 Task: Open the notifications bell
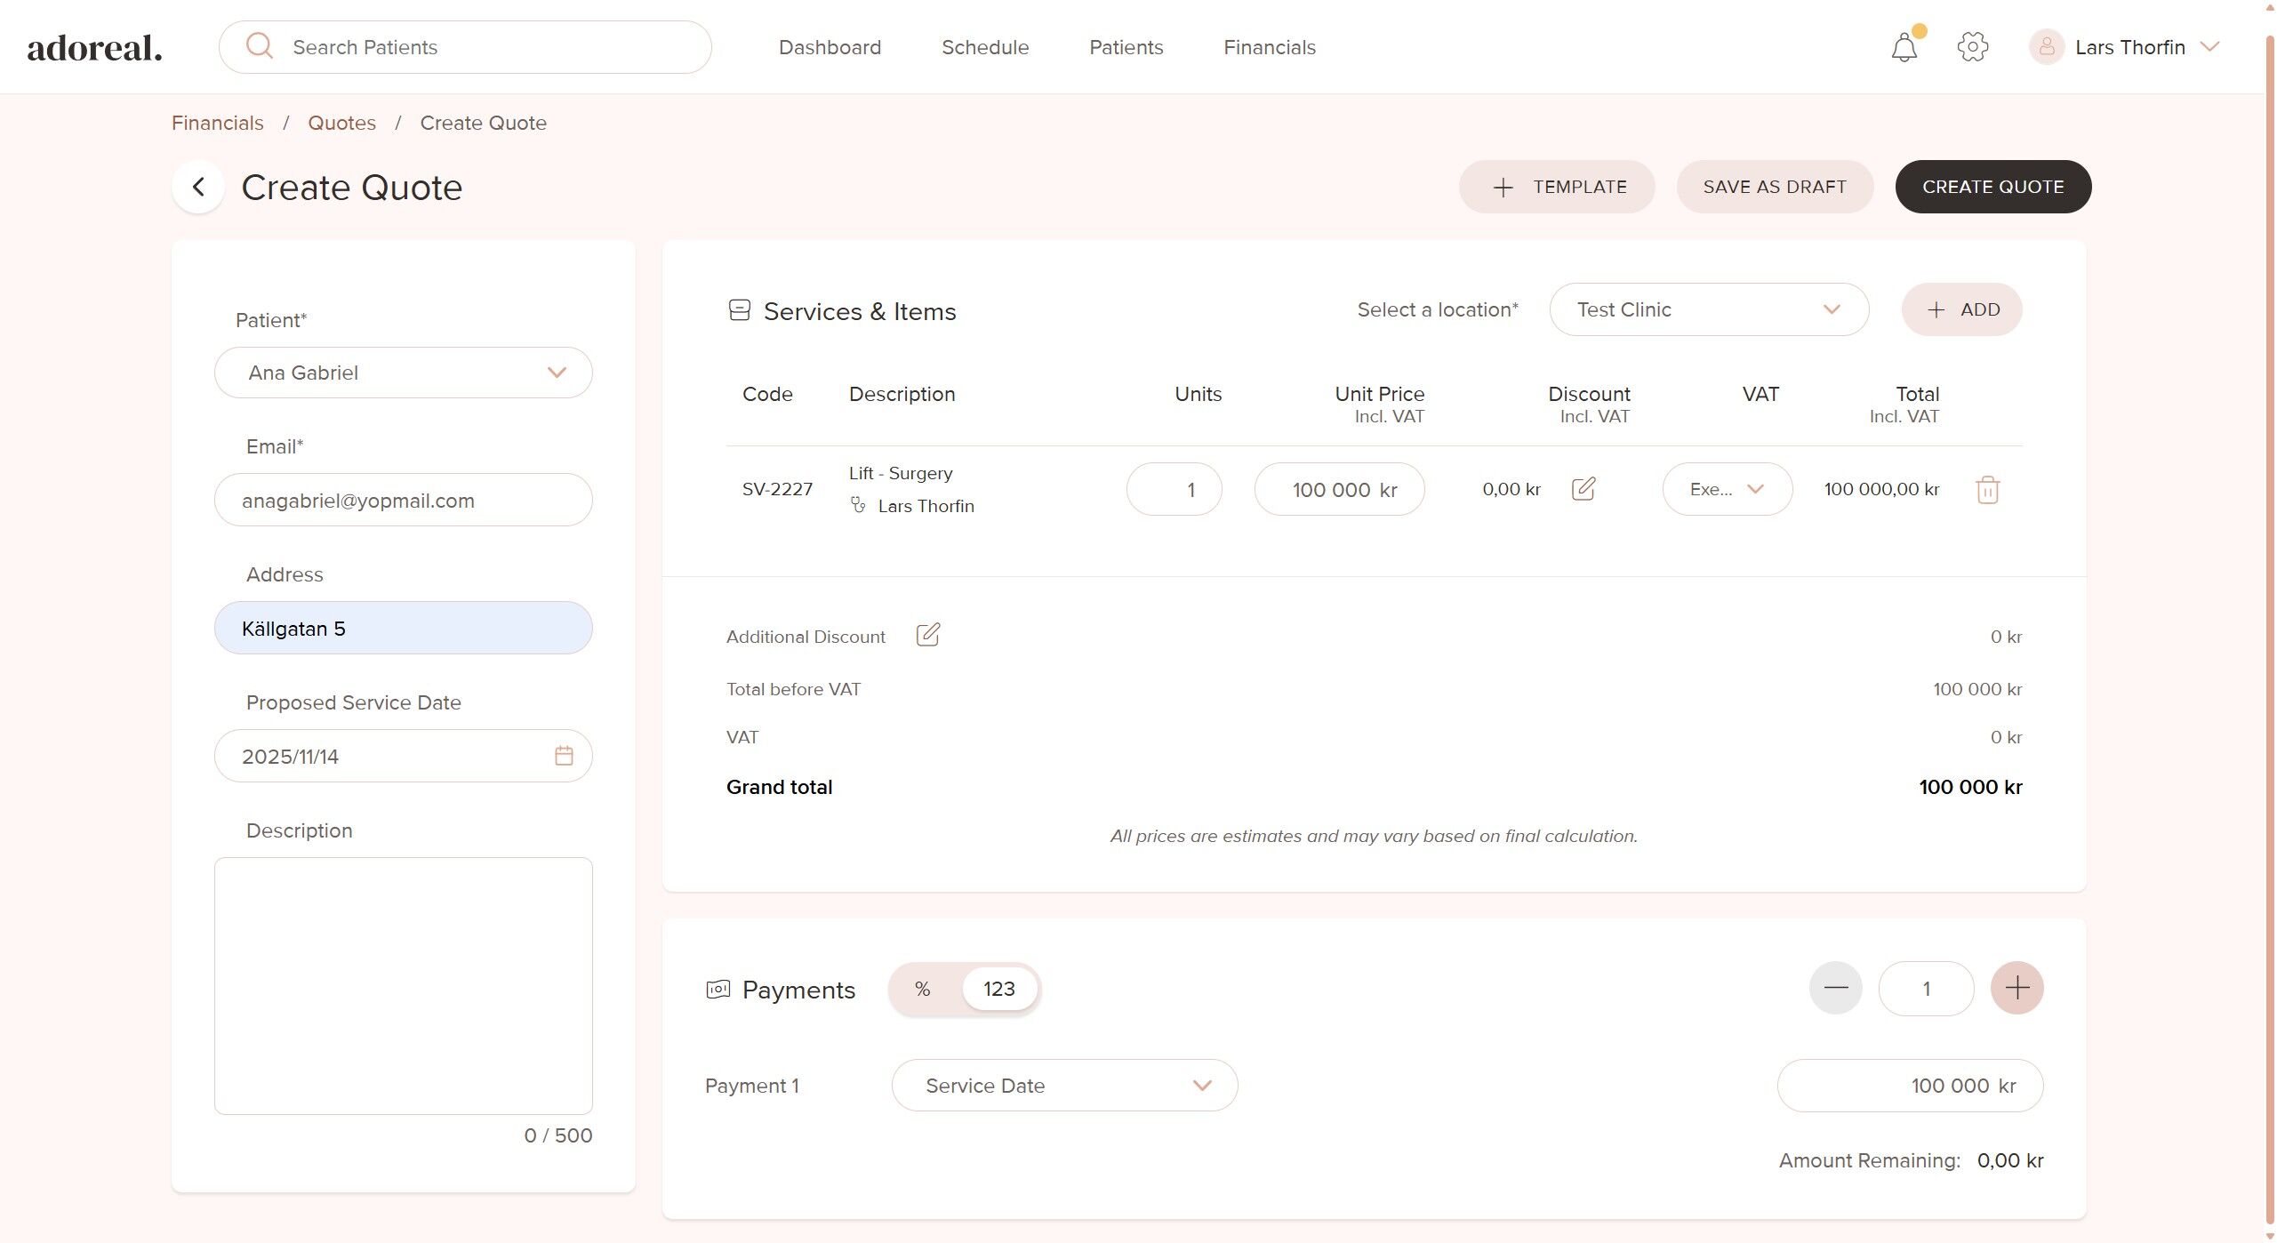tap(1904, 47)
